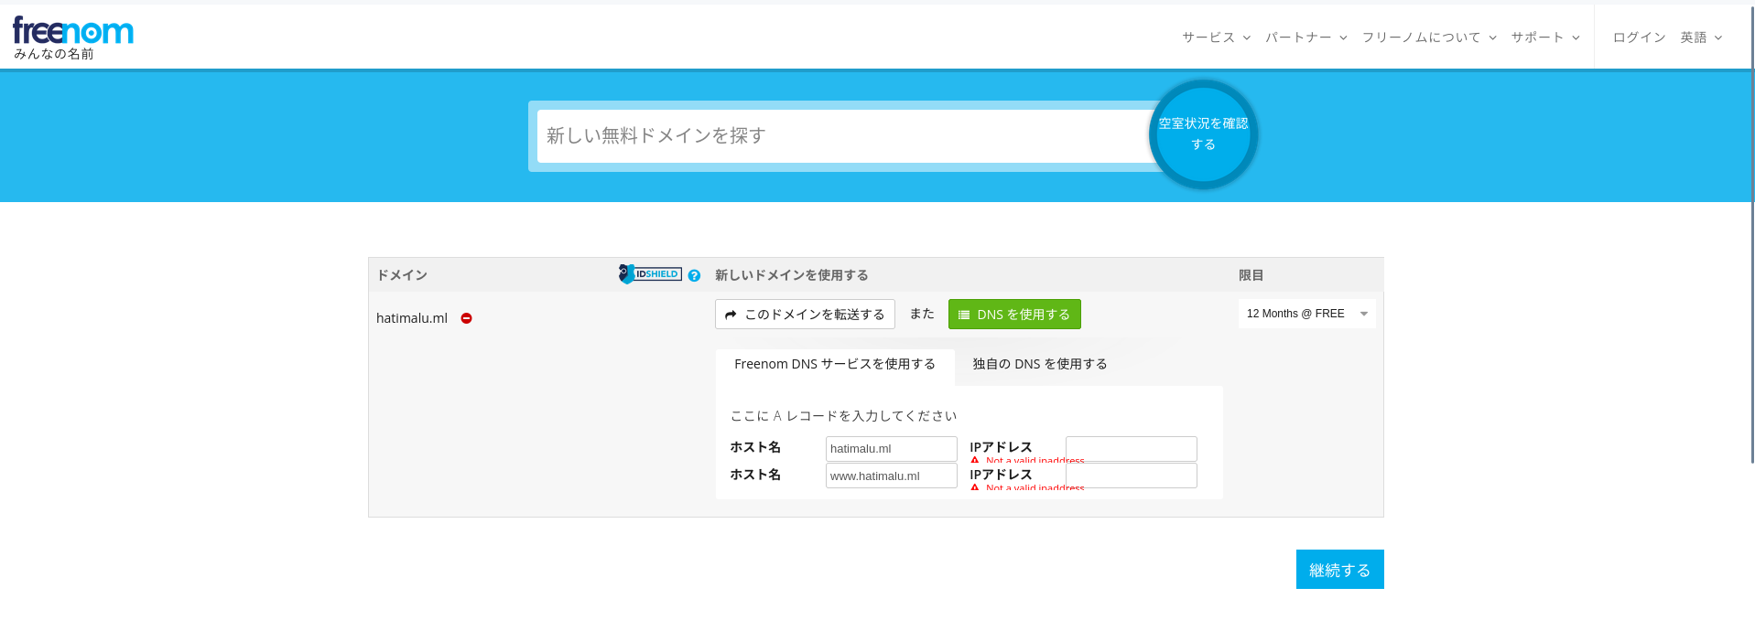Open the 12 Months @ FREE dropdown
Image resolution: width=1755 pixels, height=620 pixels.
[1306, 314]
